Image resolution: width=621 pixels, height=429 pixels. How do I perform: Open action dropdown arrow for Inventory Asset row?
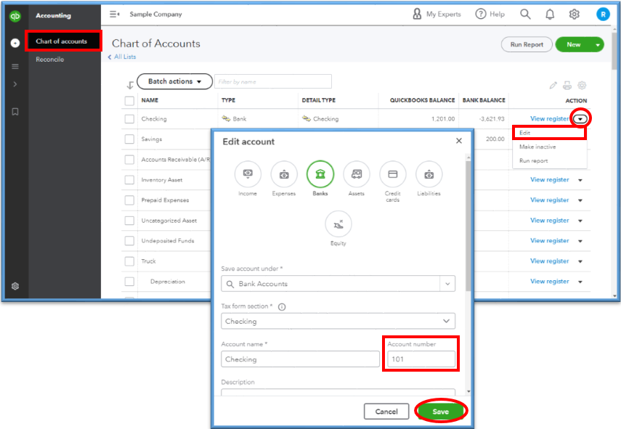(x=580, y=180)
